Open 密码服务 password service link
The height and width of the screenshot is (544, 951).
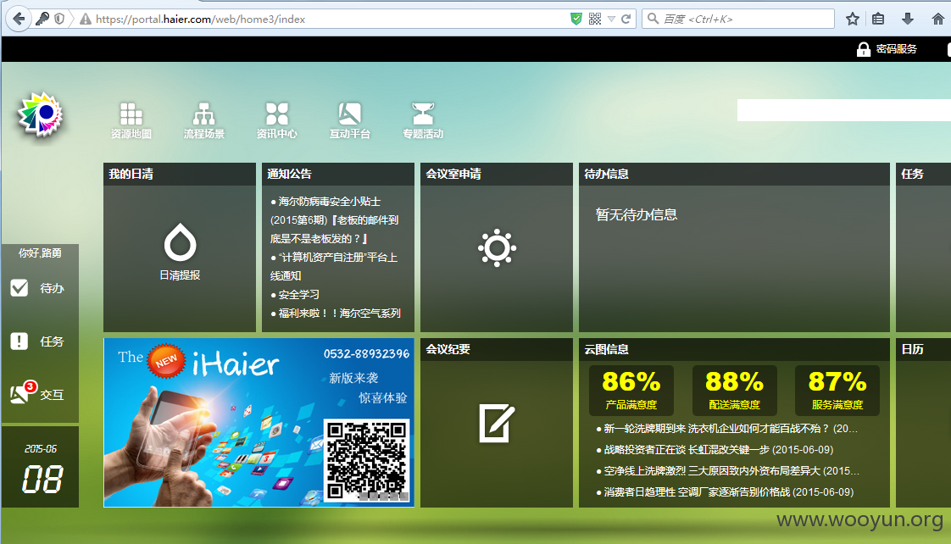click(886, 49)
